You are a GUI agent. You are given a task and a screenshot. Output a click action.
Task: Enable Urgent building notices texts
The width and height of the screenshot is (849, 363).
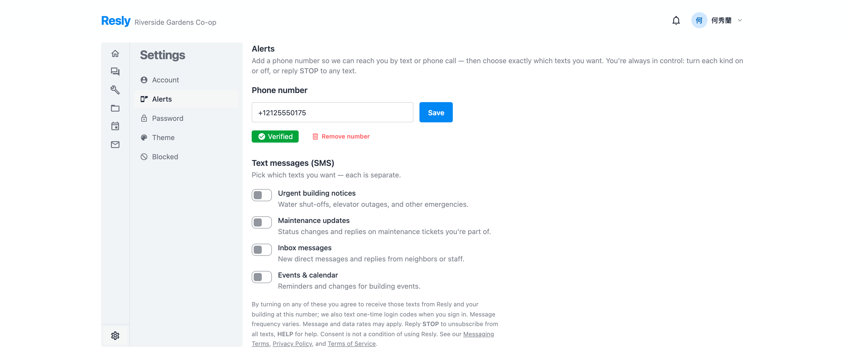tap(262, 195)
